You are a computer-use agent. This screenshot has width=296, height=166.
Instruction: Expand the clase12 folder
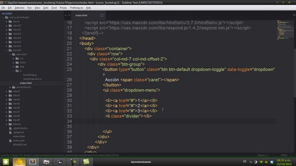6,34
